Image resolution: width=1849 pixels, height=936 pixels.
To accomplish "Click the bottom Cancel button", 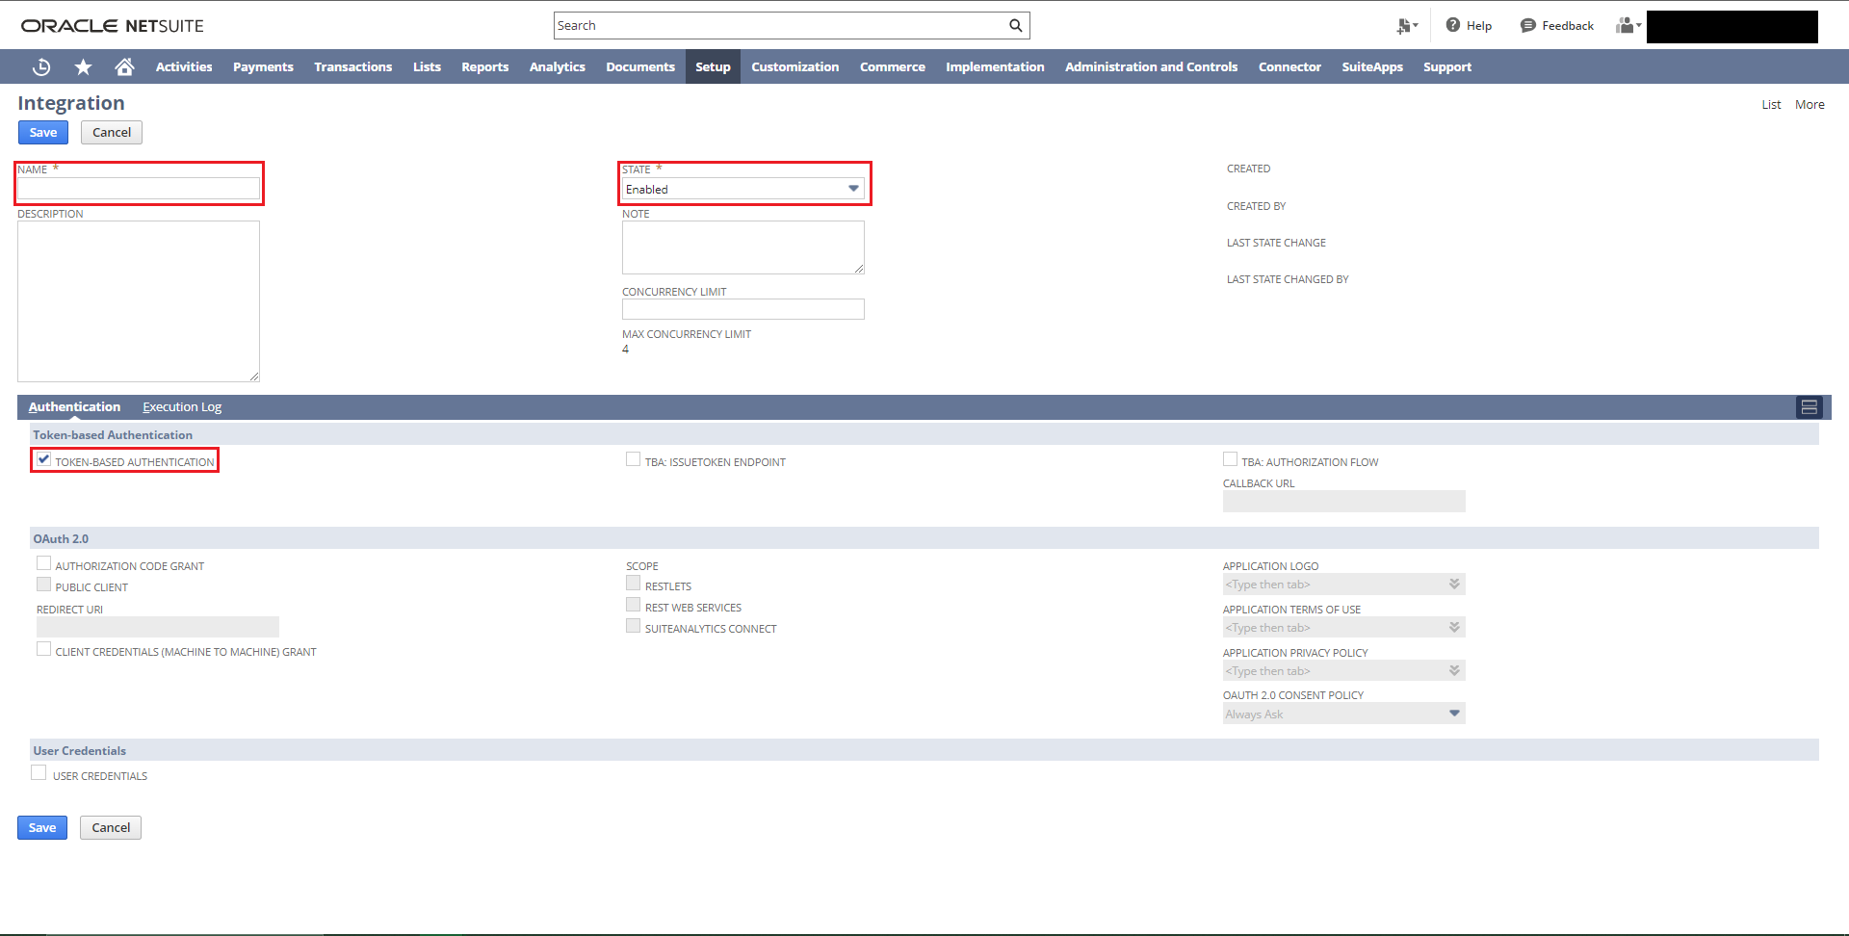I will click(111, 827).
